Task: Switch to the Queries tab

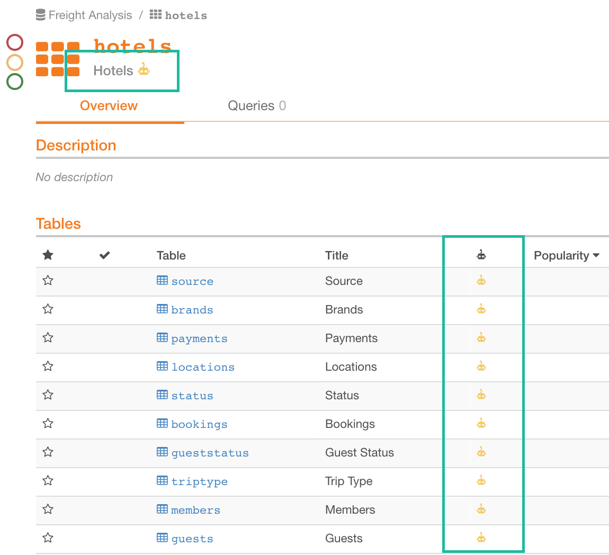Action: click(x=257, y=105)
